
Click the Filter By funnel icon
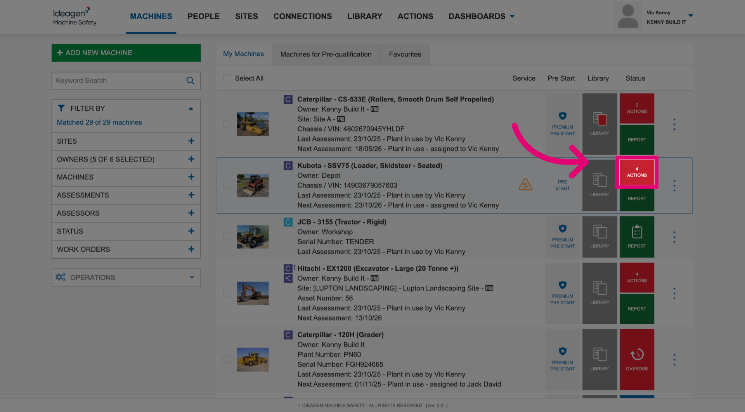[x=61, y=108]
